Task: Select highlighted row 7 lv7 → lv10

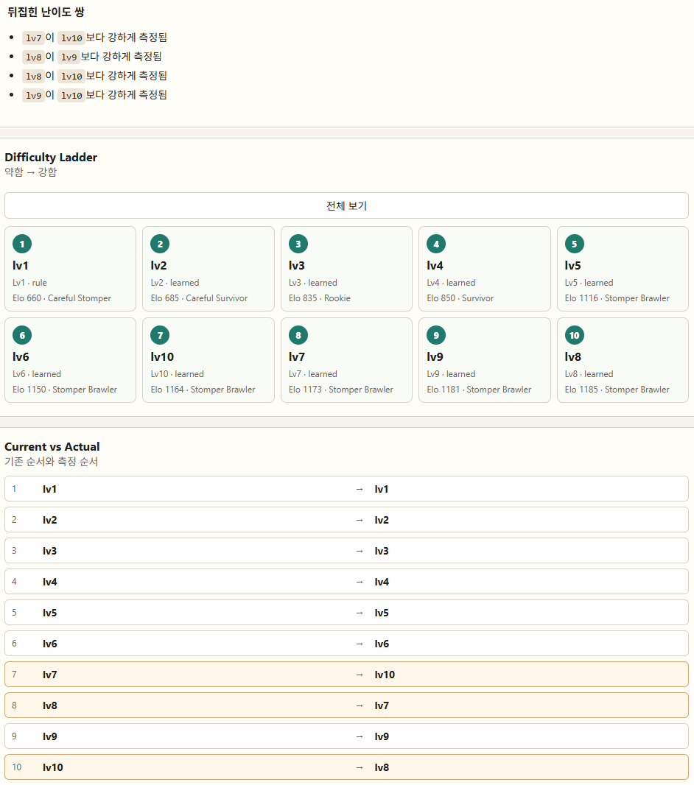Action: click(346, 675)
